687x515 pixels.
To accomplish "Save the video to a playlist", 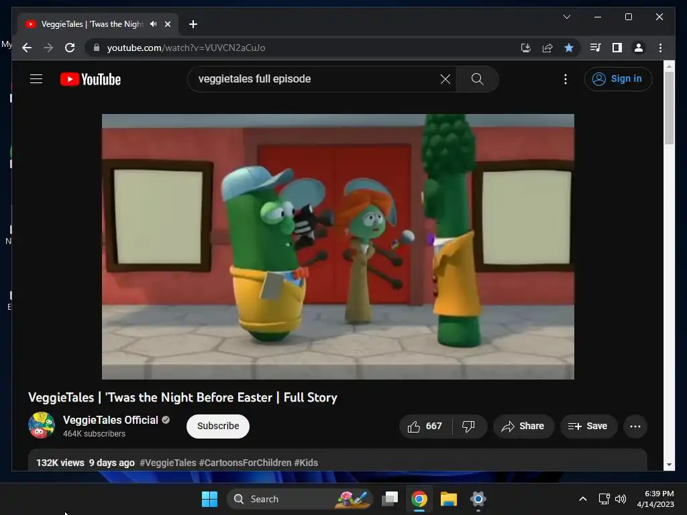I will pyautogui.click(x=588, y=426).
